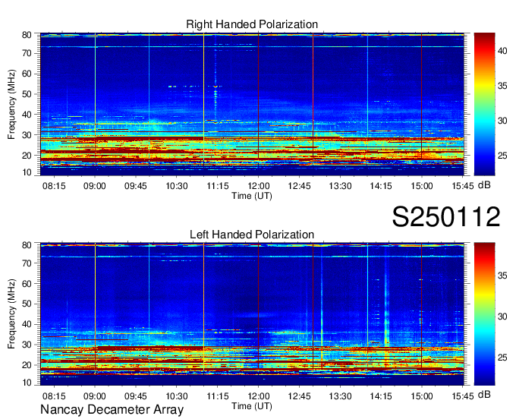Click the 40 MHz tick of Right Handed plot
The image size is (516, 419).
click(27, 115)
